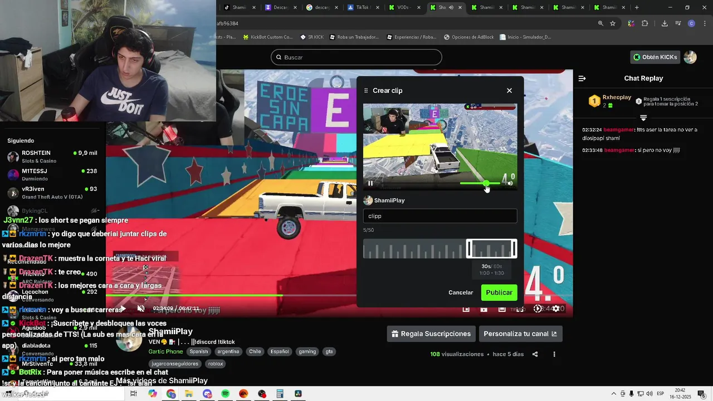Open Opciones de AdBlock bookmark
This screenshot has width=713, height=401.
point(469,37)
